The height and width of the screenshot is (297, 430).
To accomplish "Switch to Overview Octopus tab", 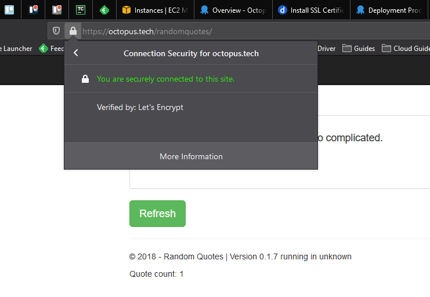I will pyautogui.click(x=232, y=10).
